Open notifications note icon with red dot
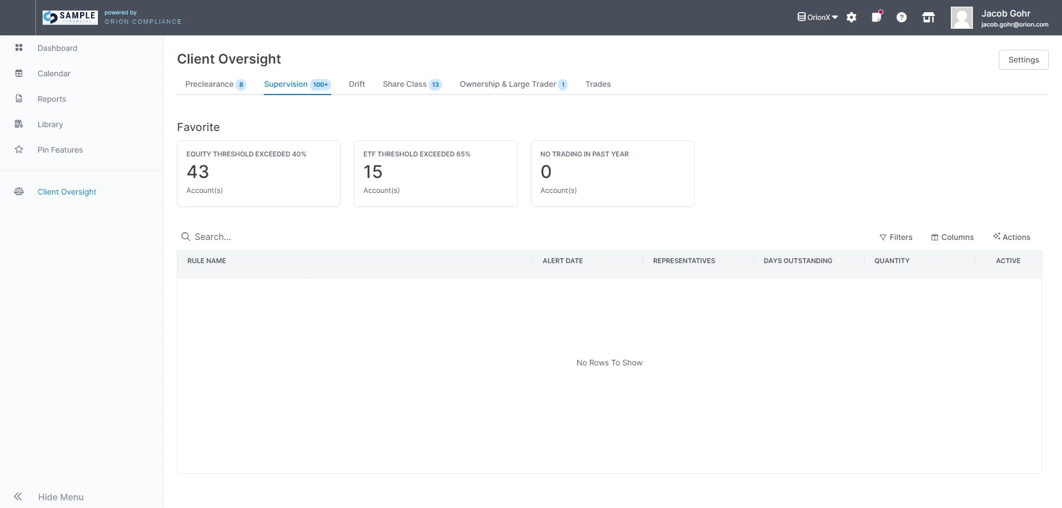Image resolution: width=1062 pixels, height=508 pixels. point(877,17)
